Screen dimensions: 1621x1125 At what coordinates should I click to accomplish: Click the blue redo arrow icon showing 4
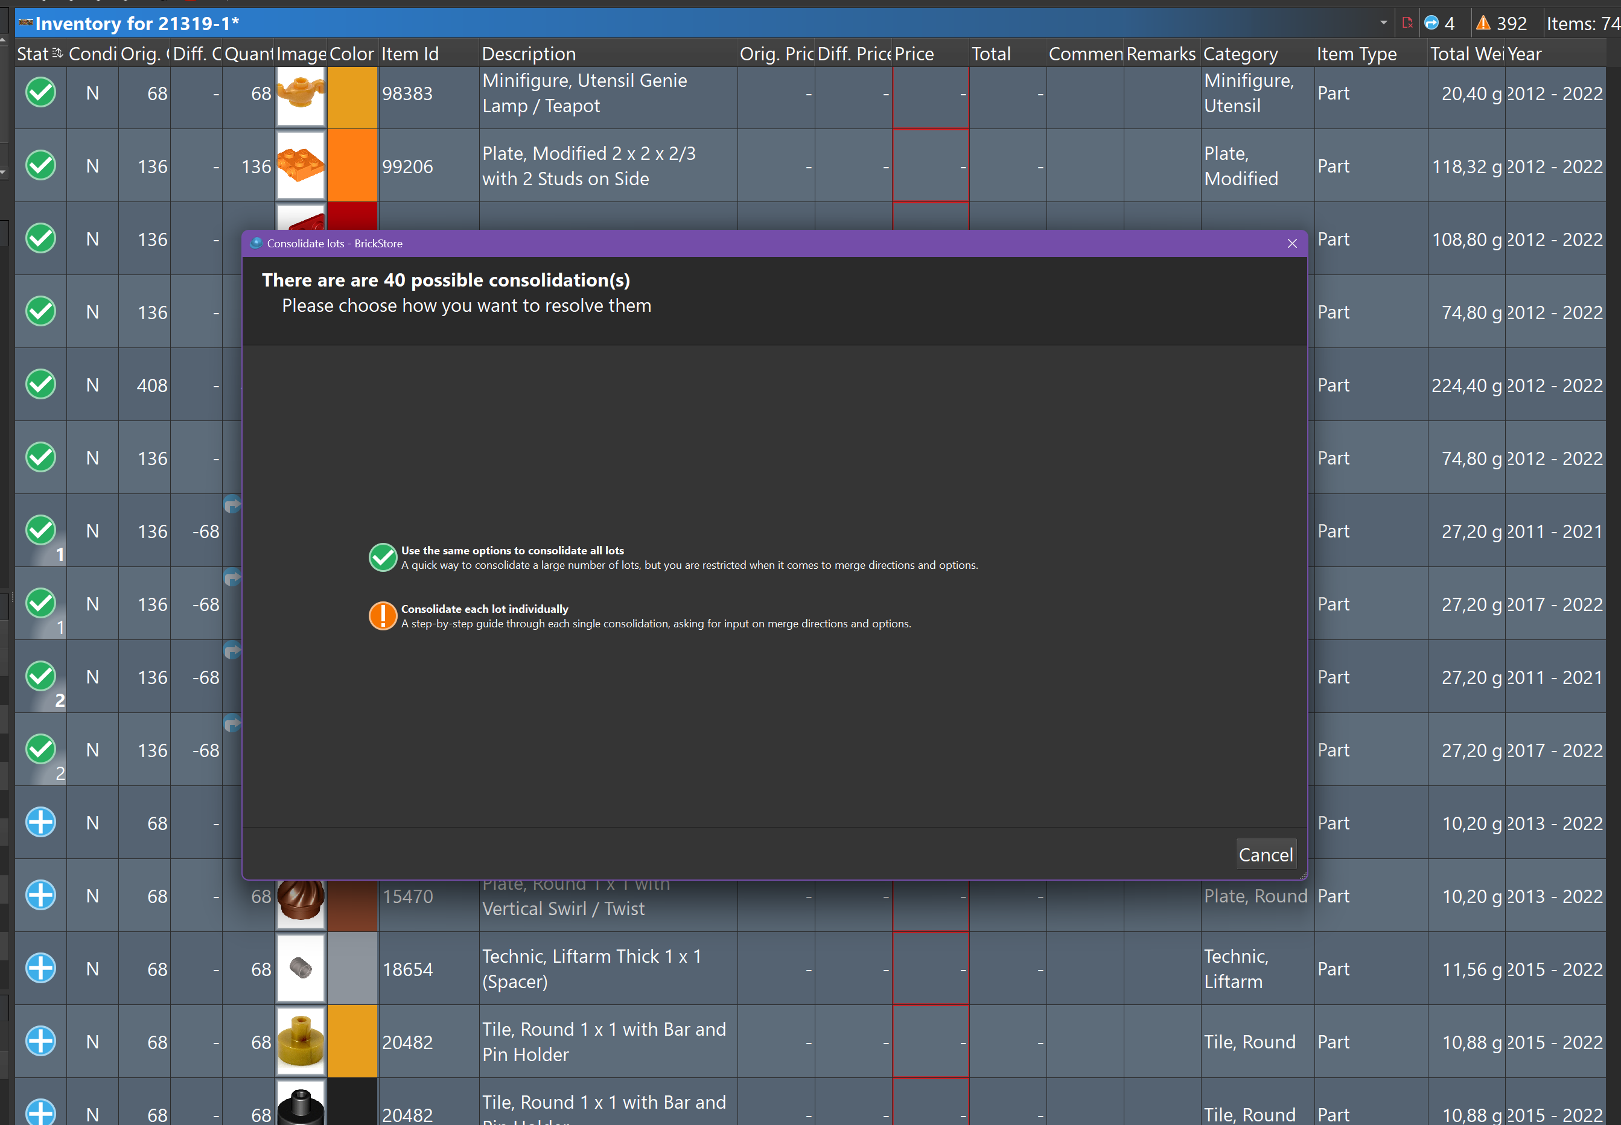pos(1433,22)
